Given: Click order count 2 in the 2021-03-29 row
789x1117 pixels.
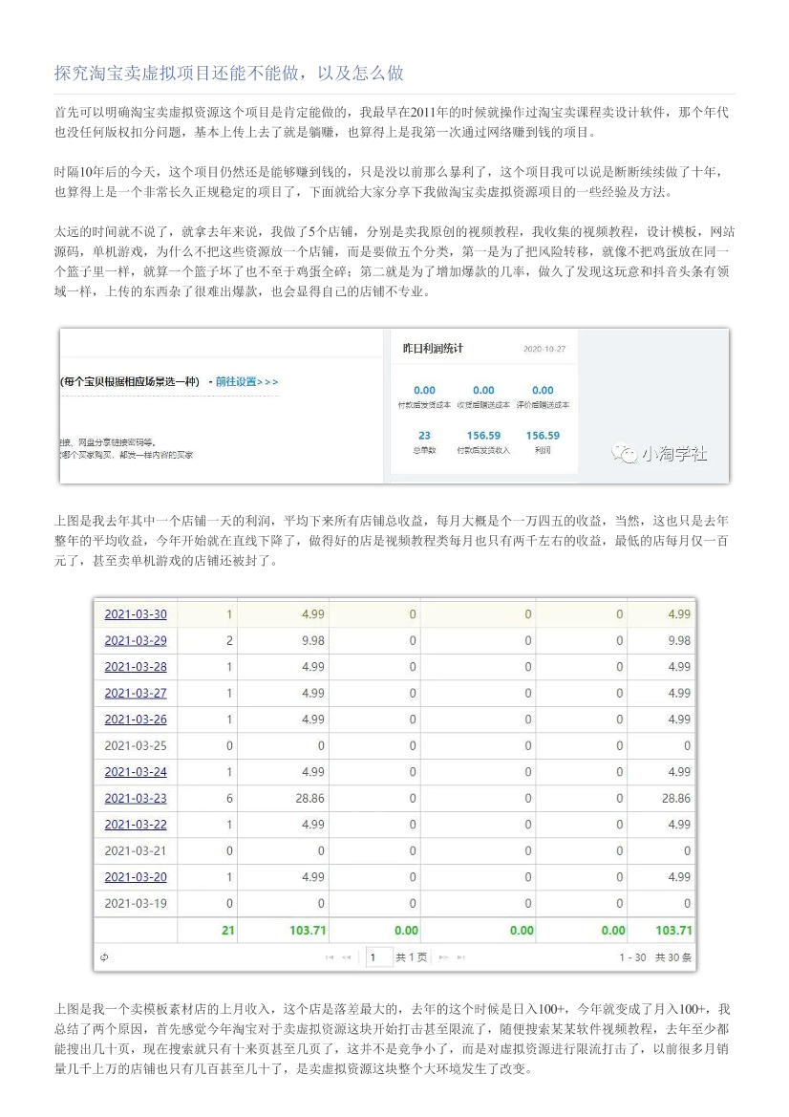Looking at the screenshot, I should (229, 640).
